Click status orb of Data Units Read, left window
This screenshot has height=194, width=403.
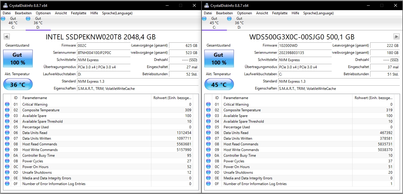click(x=7, y=133)
